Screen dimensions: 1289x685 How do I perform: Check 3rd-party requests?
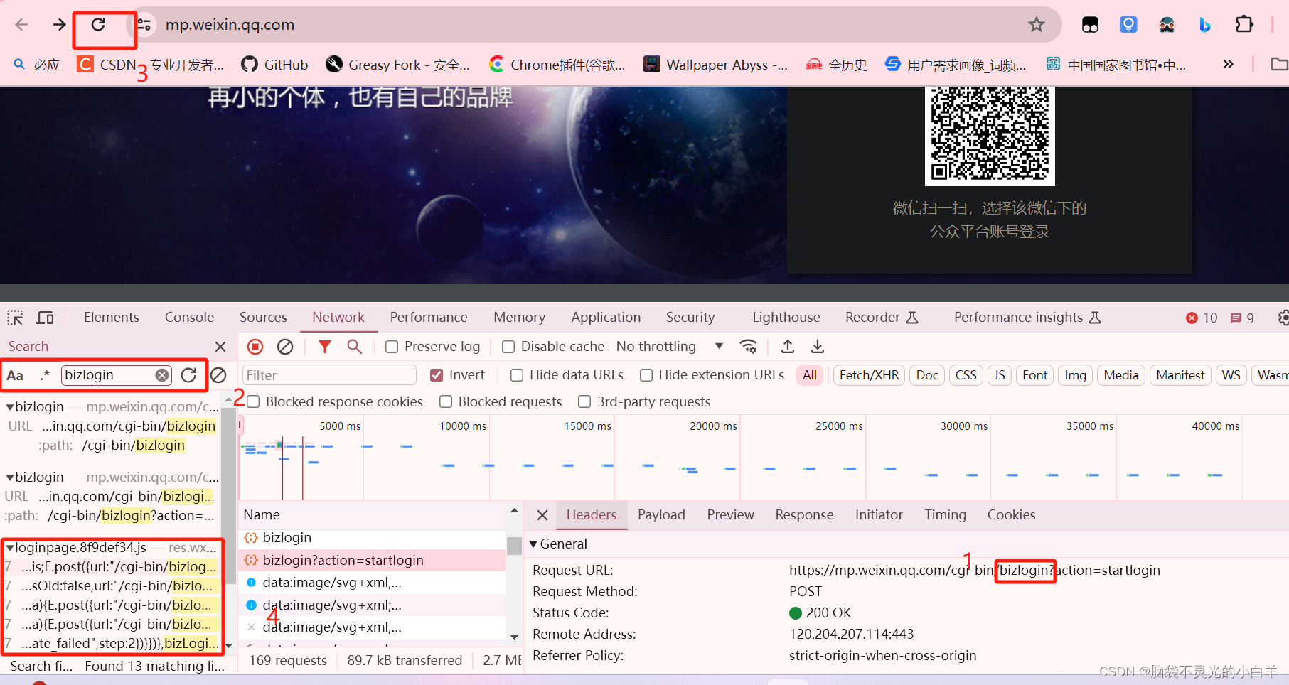[584, 402]
